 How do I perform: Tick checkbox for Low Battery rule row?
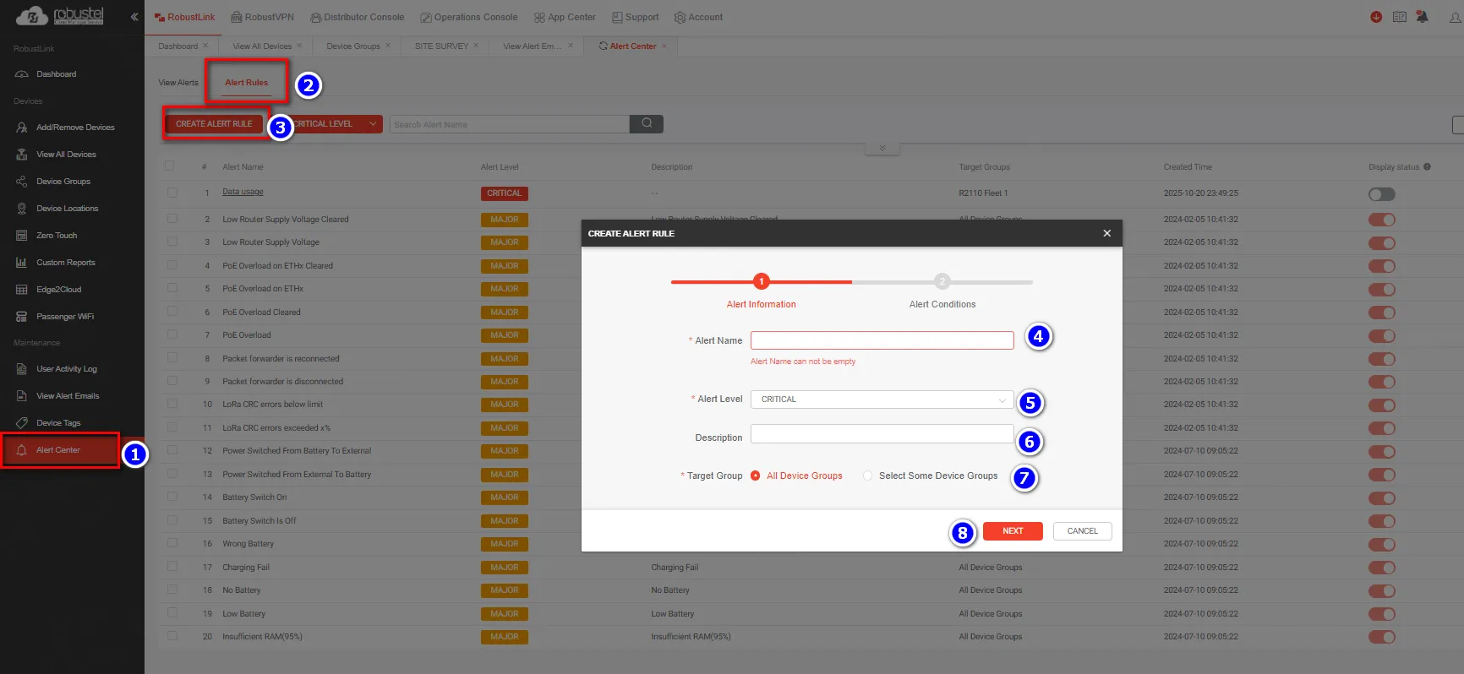(172, 613)
